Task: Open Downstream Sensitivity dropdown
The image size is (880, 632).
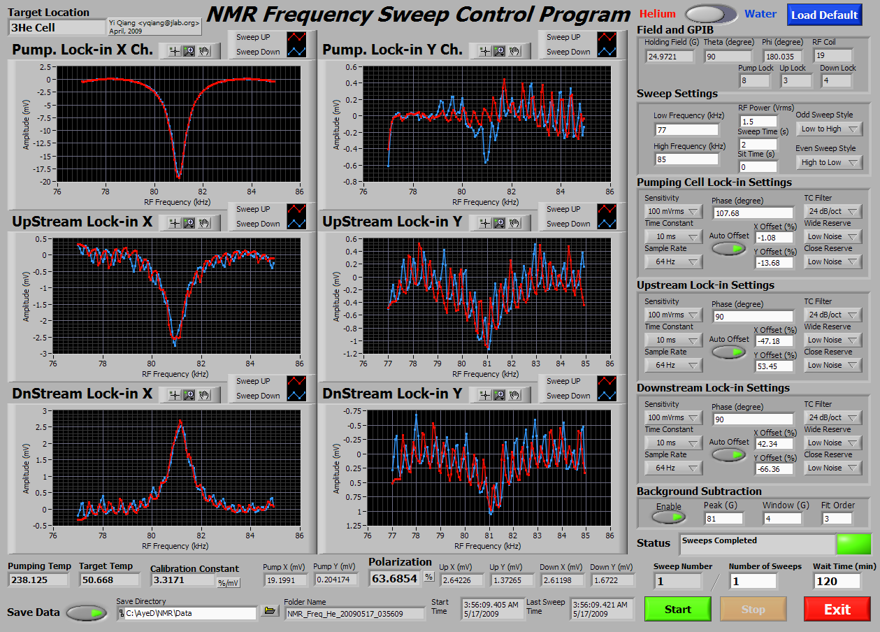Action: coord(674,417)
